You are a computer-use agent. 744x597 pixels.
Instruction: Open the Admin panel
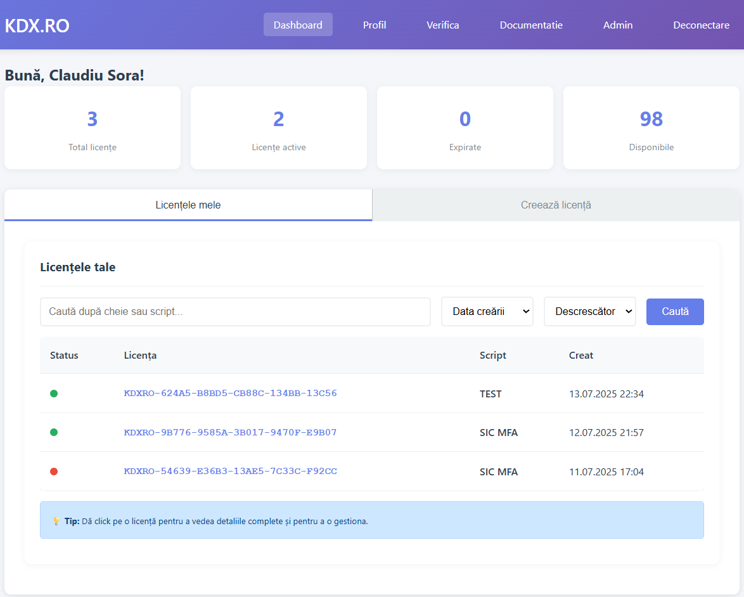618,25
